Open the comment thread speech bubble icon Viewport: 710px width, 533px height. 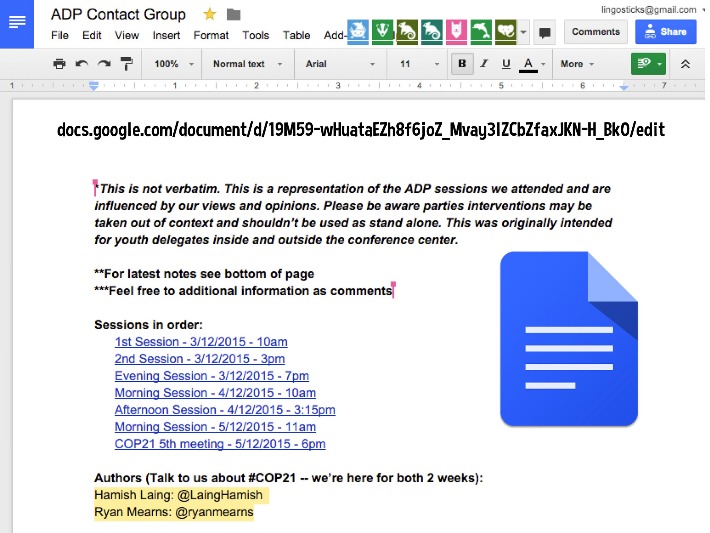click(545, 33)
